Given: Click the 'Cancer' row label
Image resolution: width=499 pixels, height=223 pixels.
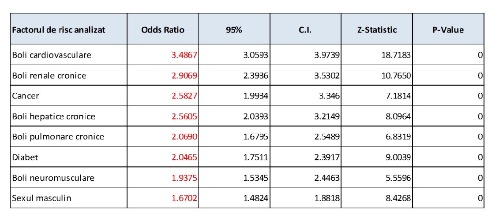Looking at the screenshot, I should click(24, 96).
